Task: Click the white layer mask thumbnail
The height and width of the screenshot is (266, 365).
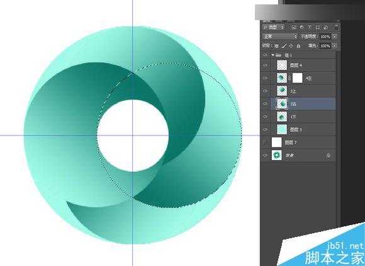Action: tap(297, 78)
